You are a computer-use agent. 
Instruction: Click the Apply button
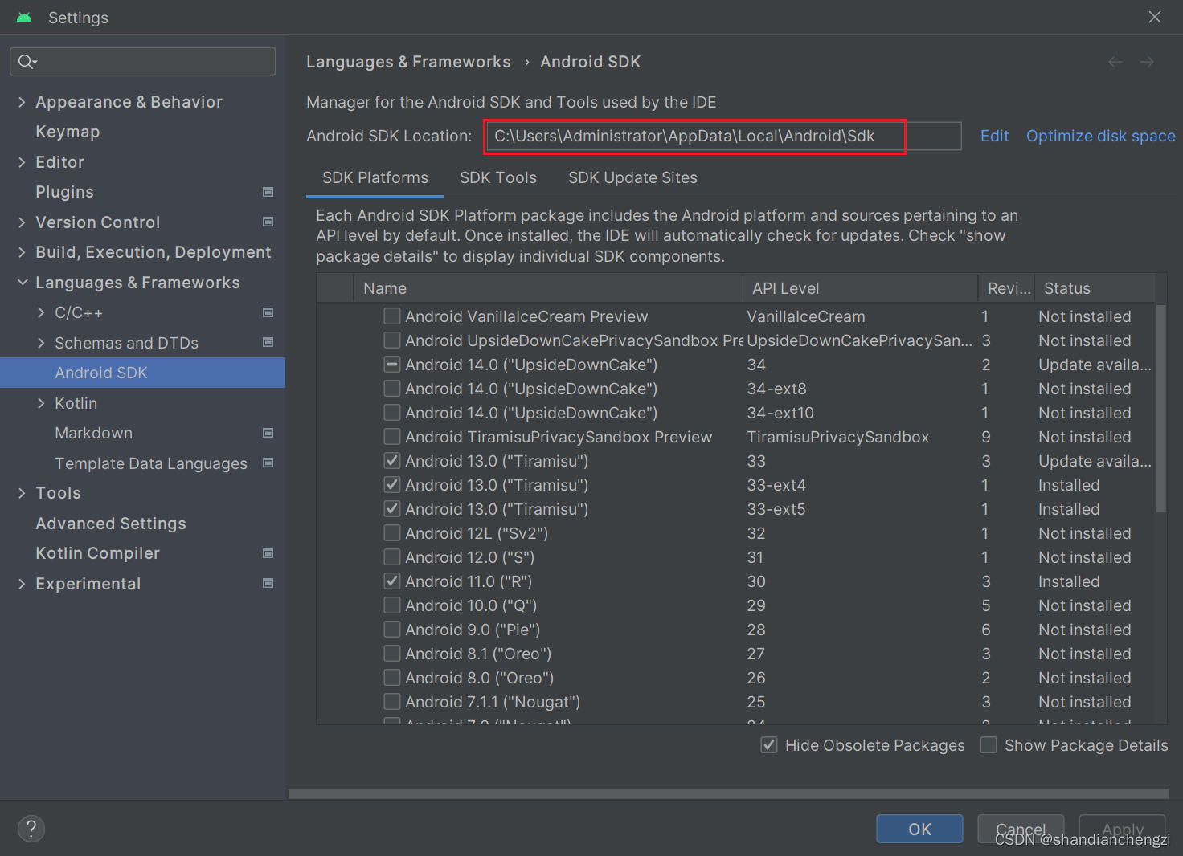[1123, 829]
